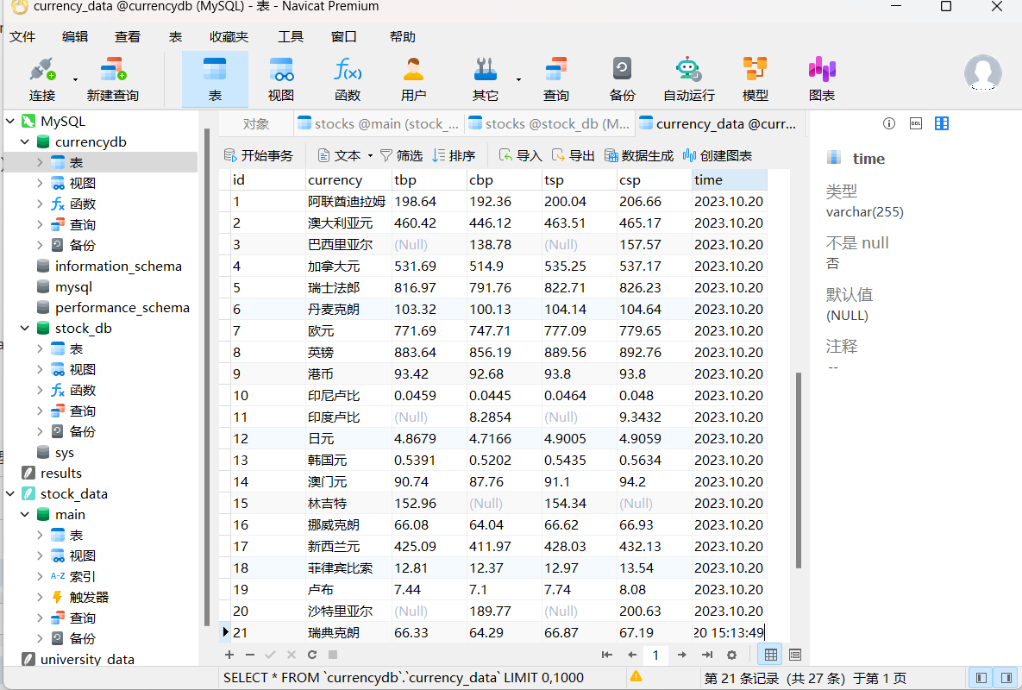The image size is (1022, 690).
Task: Show the info pane icon
Action: (889, 124)
